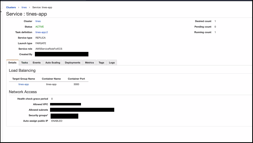Select the REPLICA service type value
The image size is (253, 143).
[40, 38]
